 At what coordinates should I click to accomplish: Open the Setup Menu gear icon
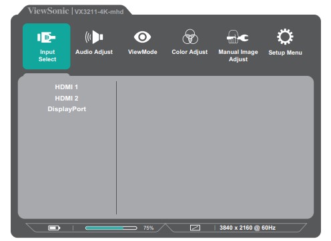coord(285,37)
